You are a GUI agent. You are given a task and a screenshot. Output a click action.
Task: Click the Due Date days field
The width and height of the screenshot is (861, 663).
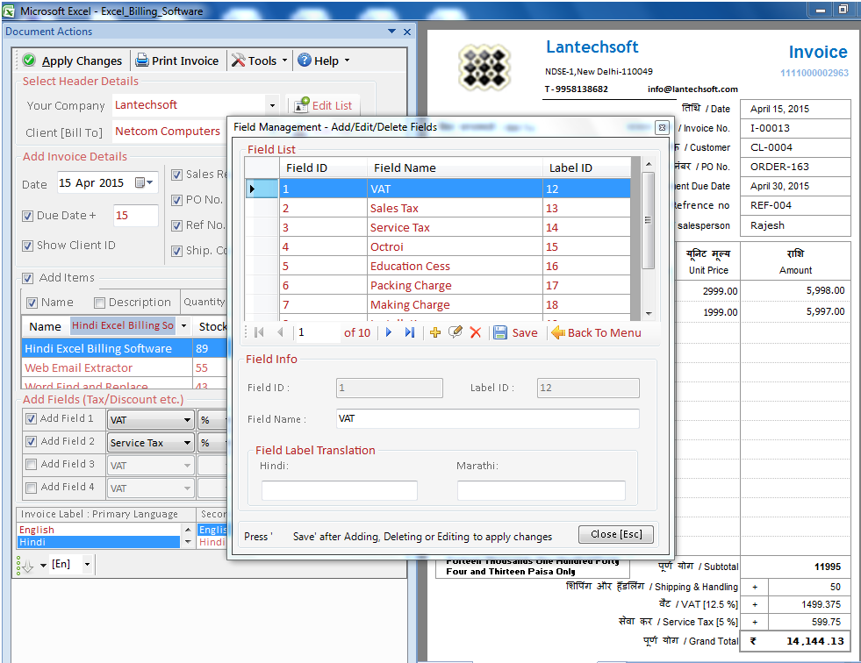(x=135, y=216)
